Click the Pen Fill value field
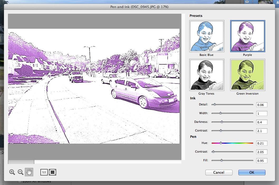The width and height of the screenshot is (279, 185). tap(262, 161)
